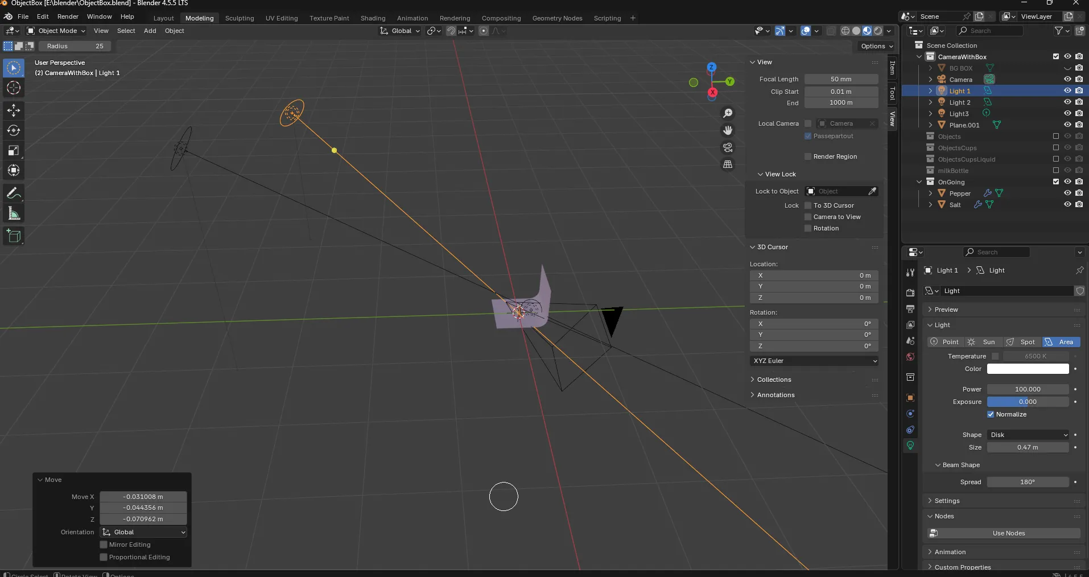Click the Add Cube tool

point(14,236)
